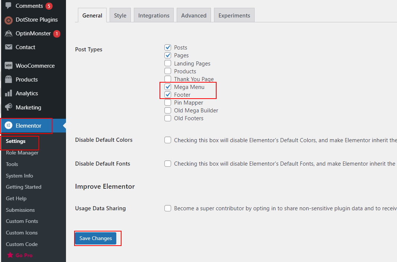The height and width of the screenshot is (262, 397).
Task: Click the Marketing megaphone icon
Action: click(8, 107)
